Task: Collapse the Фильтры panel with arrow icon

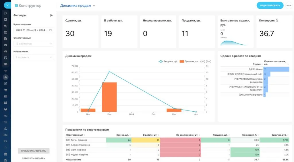Action: pyautogui.click(x=51, y=15)
